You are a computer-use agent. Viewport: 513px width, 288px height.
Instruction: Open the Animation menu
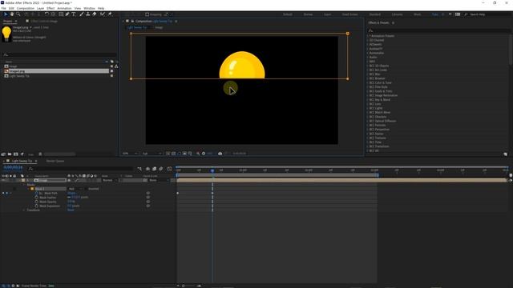tap(64, 8)
